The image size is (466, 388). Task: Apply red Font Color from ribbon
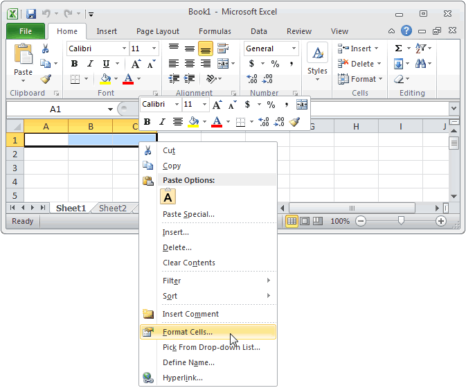tap(128, 79)
